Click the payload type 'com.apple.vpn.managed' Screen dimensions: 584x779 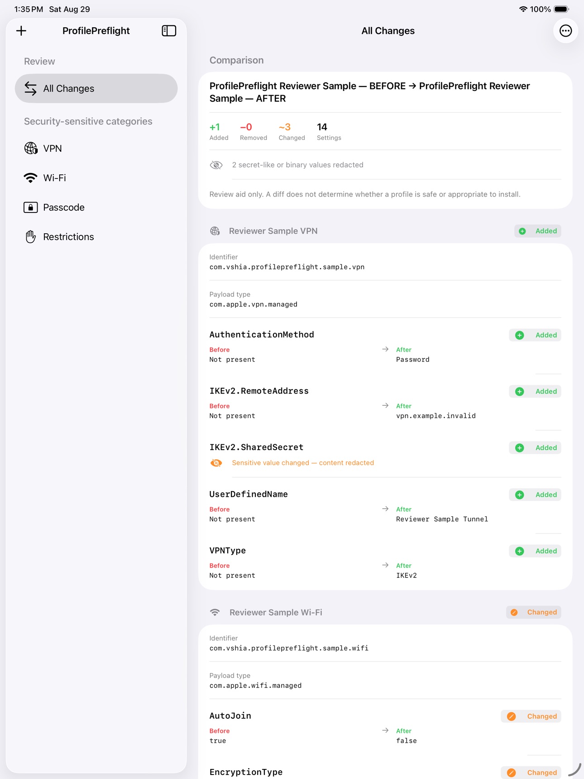[254, 304]
